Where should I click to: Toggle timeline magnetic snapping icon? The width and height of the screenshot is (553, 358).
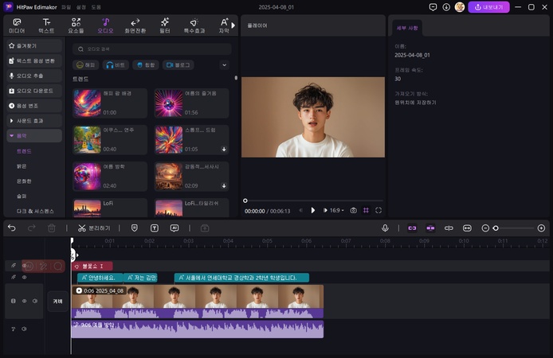pyautogui.click(x=430, y=228)
